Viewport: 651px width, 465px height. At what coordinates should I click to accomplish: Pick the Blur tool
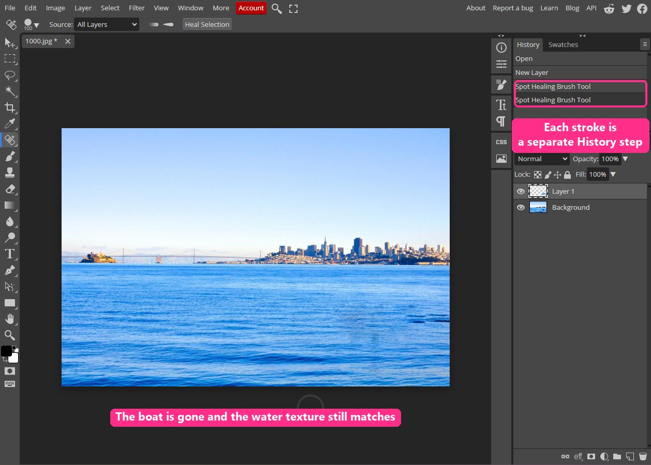pyautogui.click(x=10, y=221)
